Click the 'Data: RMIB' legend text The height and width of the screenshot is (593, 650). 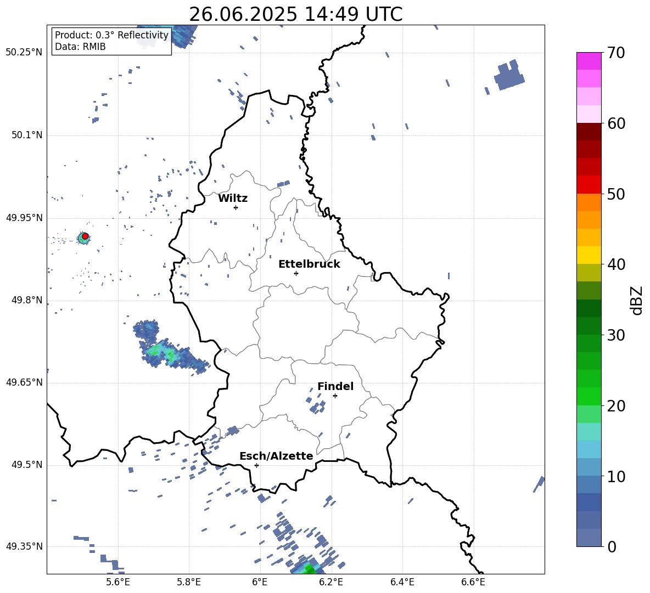pos(80,47)
